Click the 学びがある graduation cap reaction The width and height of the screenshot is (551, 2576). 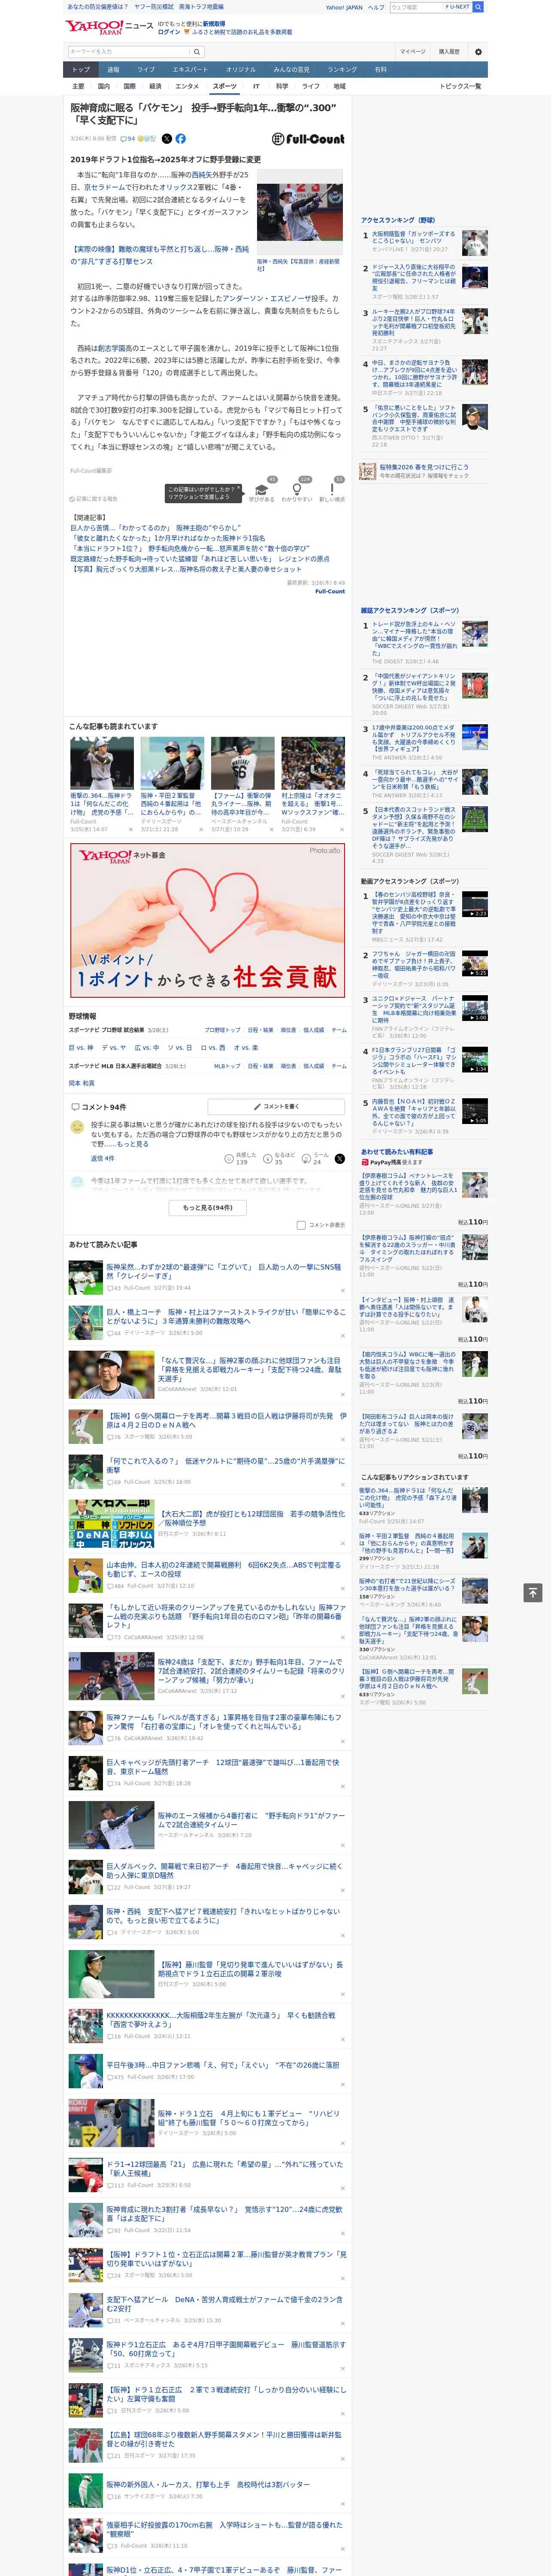click(x=262, y=490)
